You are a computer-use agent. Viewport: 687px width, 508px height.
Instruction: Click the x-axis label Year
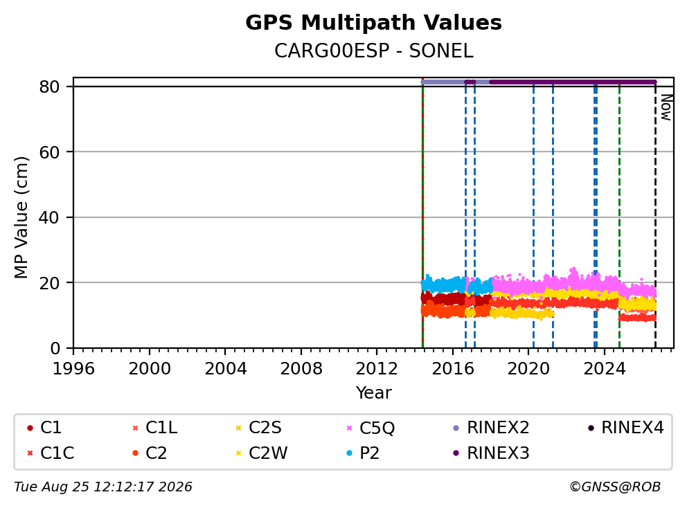373,393
